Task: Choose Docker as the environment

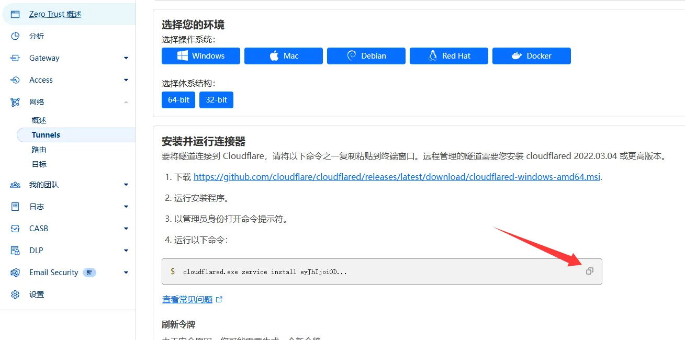Action: click(532, 56)
